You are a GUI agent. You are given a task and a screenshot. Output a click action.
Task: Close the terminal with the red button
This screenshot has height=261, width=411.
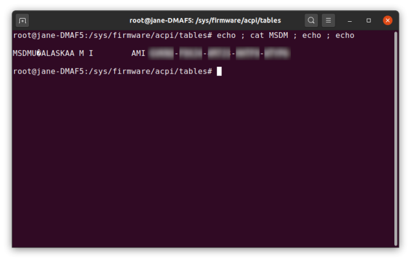[x=387, y=21]
